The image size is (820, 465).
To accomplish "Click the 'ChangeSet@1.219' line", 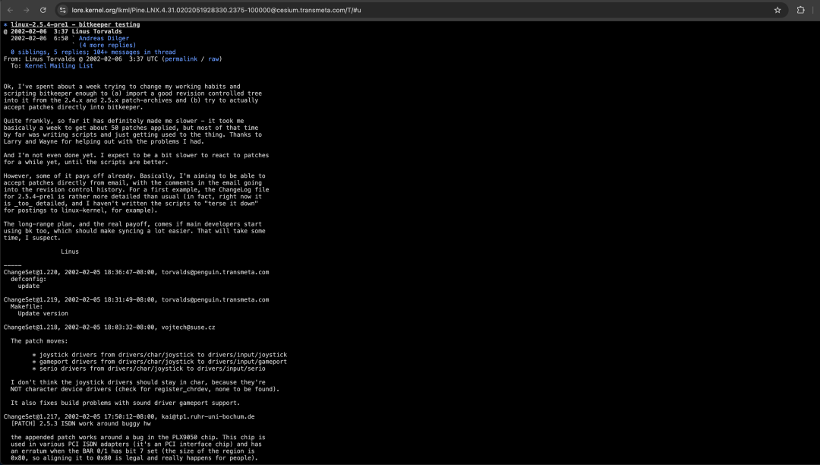I will pyautogui.click(x=136, y=299).
